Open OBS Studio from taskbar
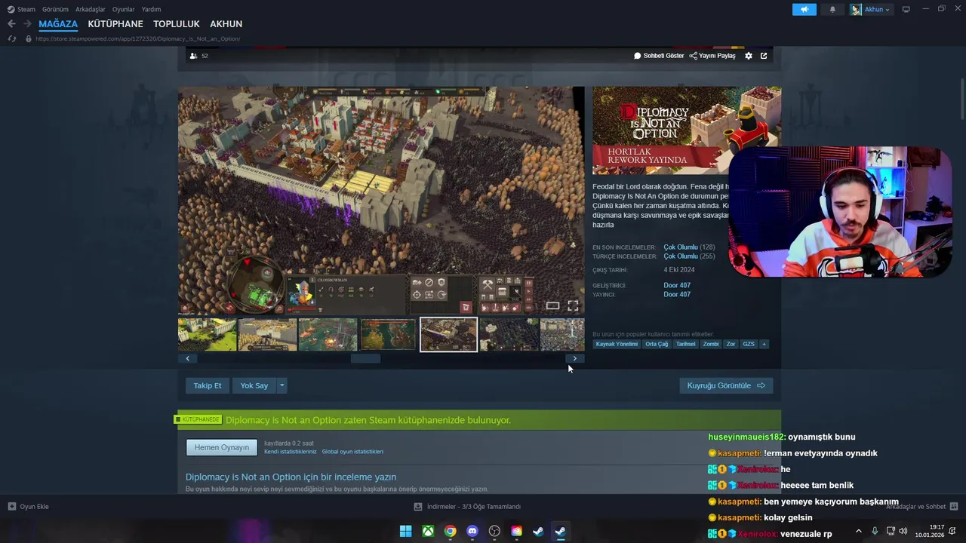This screenshot has width=966, height=543. coord(494,531)
